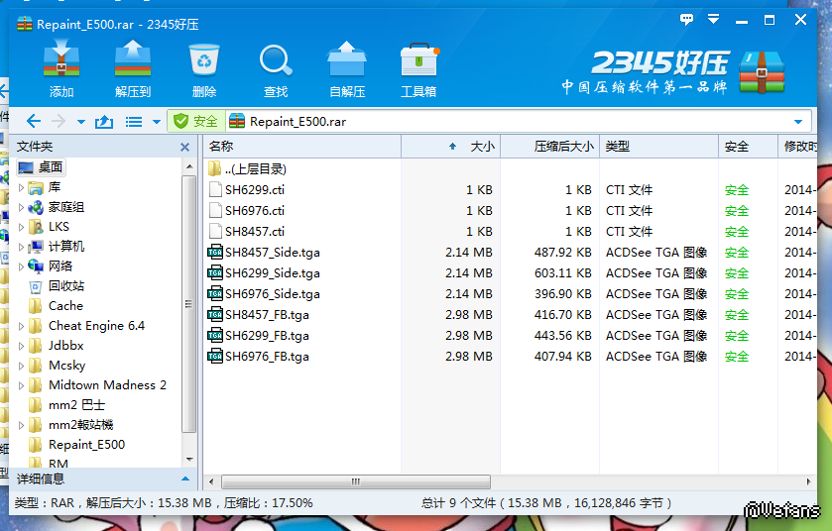Expand the Cheat Engine 6.4 folder
Image resolution: width=832 pixels, height=531 pixels.
click(x=21, y=326)
